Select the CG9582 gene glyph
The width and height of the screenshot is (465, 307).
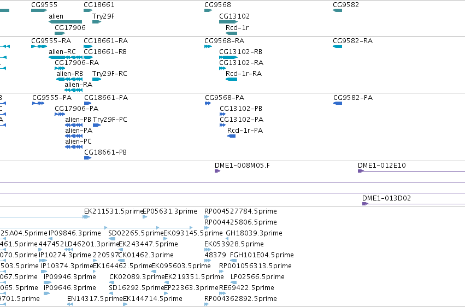(x=338, y=10)
